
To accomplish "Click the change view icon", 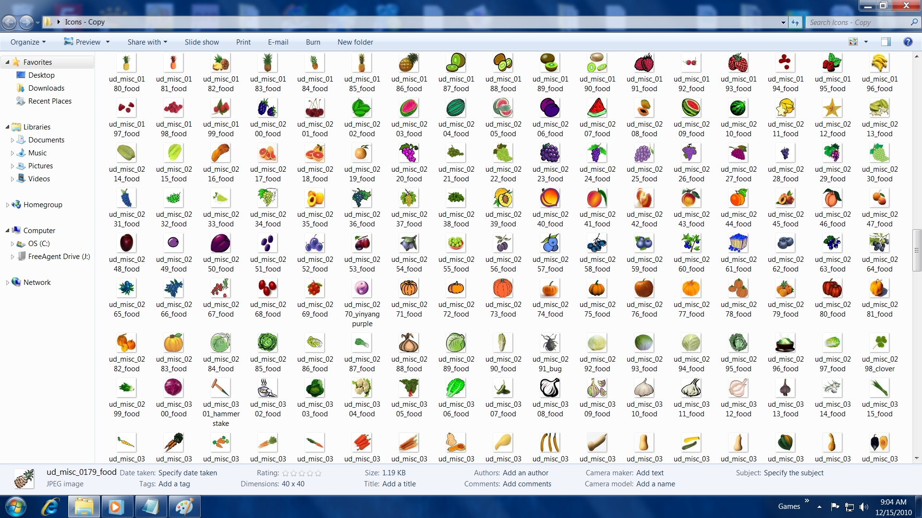I will pos(853,42).
